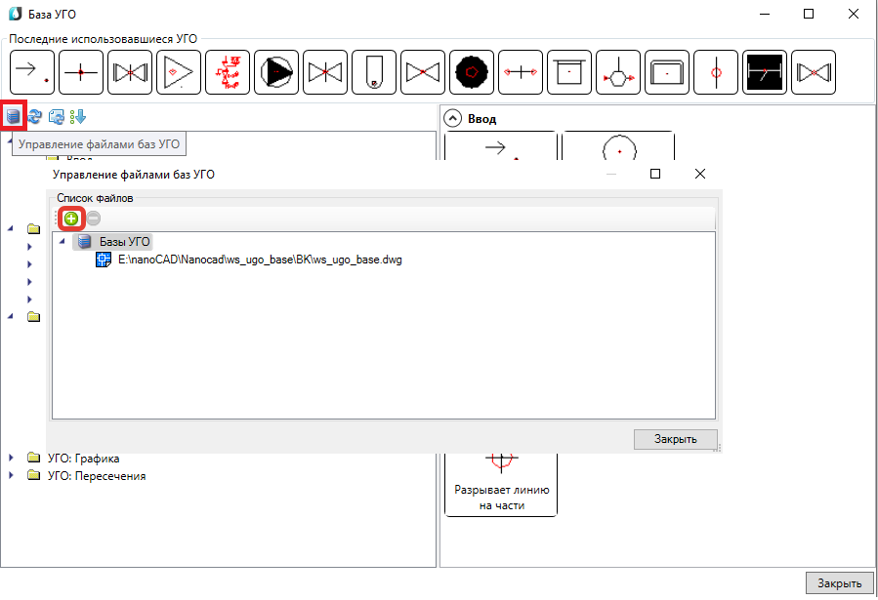
Task: Choose the recent flanged valve without vertical stem
Action: (x=814, y=72)
